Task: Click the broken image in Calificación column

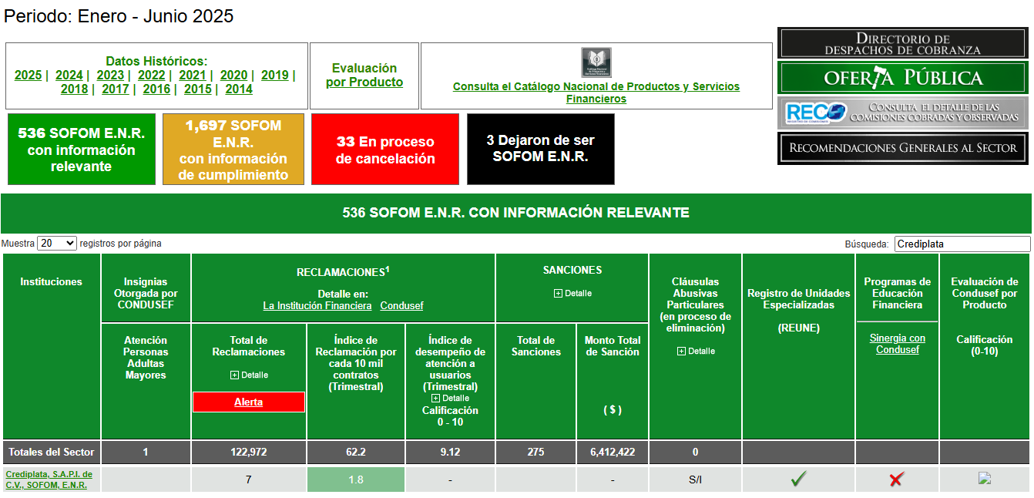Action: (x=984, y=478)
